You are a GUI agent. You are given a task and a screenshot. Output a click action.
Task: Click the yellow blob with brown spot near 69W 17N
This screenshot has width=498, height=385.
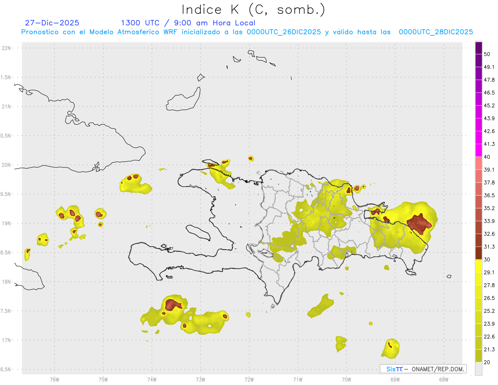tap(391, 348)
